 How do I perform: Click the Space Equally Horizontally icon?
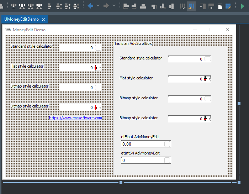pos(14,6)
